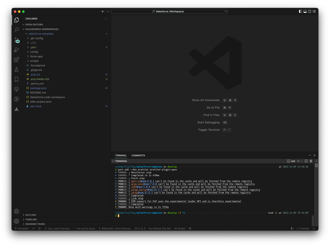Viewport: 330px width, 246px height.
Task: Open README.md file
Action: 66,93
